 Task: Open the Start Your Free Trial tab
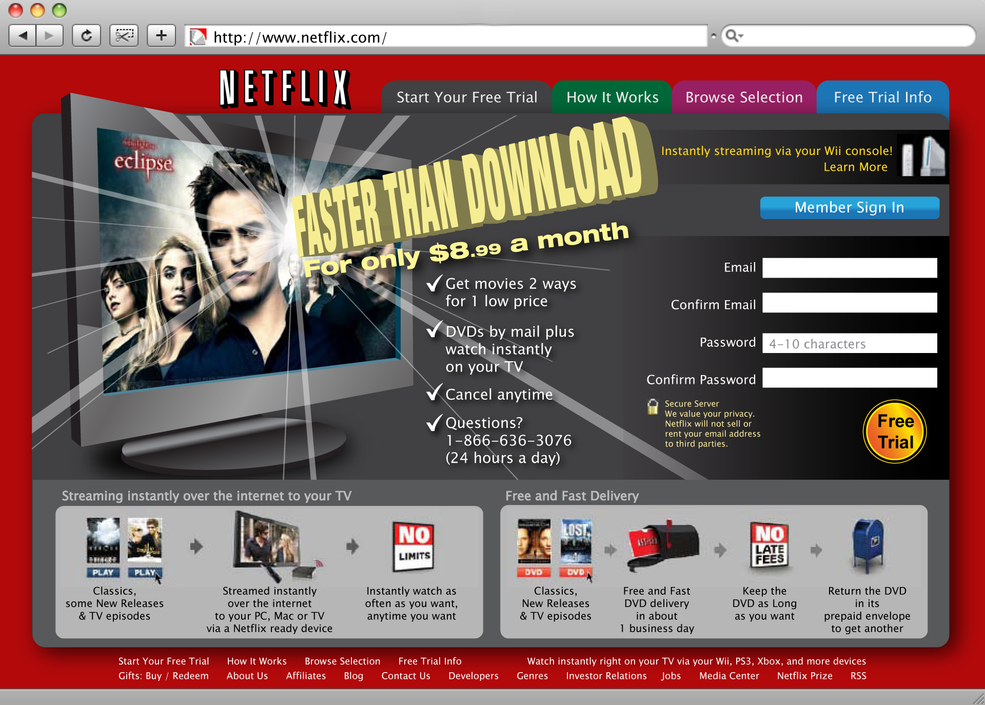coord(466,97)
